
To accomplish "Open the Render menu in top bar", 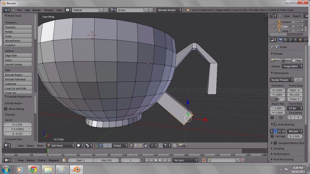I will pyautogui.click(x=37, y=10).
